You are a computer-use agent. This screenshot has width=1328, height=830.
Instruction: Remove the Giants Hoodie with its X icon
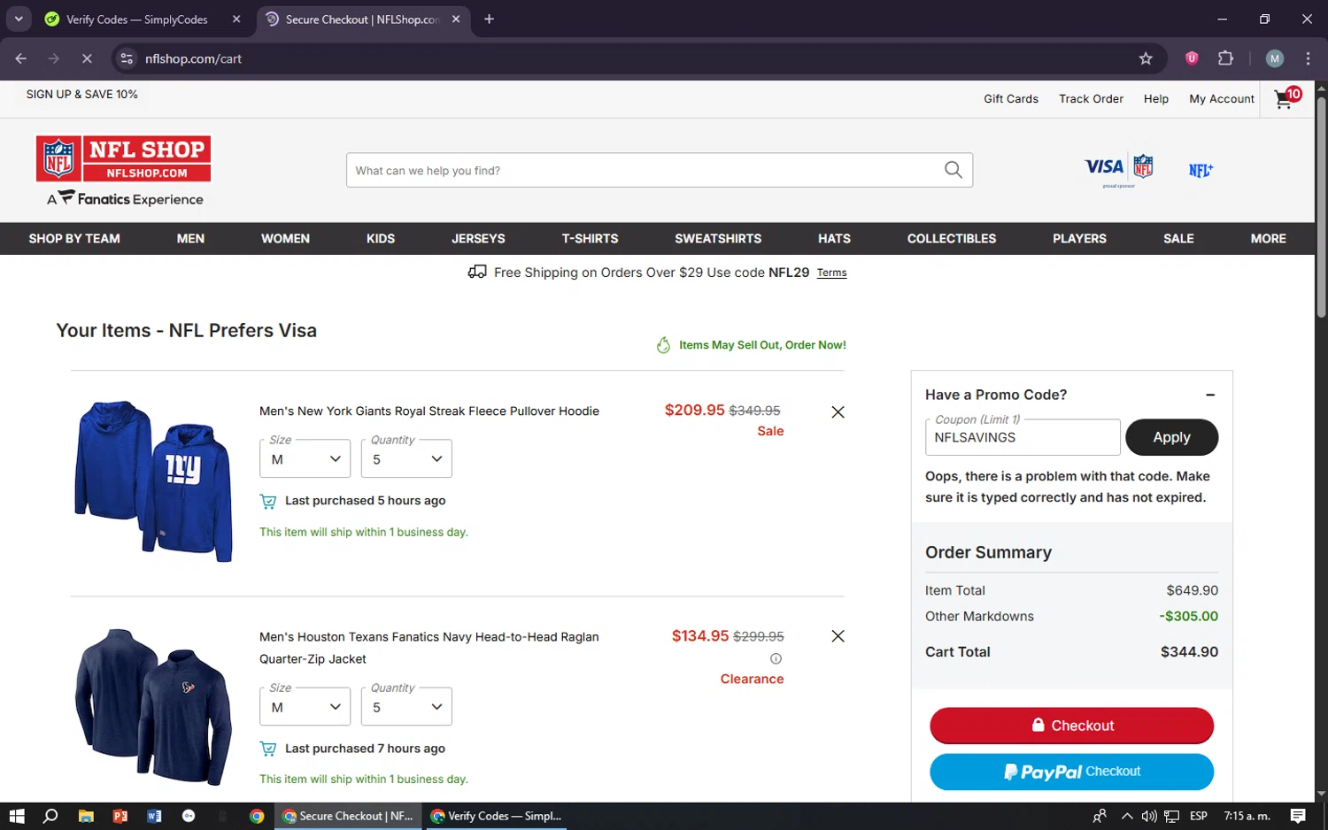pos(838,411)
